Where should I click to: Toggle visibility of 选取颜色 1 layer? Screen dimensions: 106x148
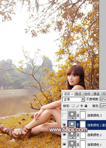(x=64, y=144)
